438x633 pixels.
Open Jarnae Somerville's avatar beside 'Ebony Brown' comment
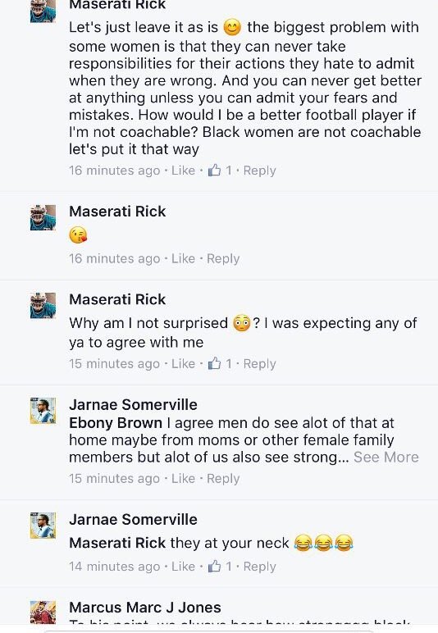pyautogui.click(x=43, y=411)
